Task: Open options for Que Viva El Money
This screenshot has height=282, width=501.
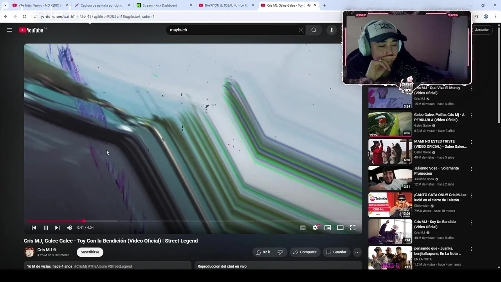Action: tap(471, 89)
